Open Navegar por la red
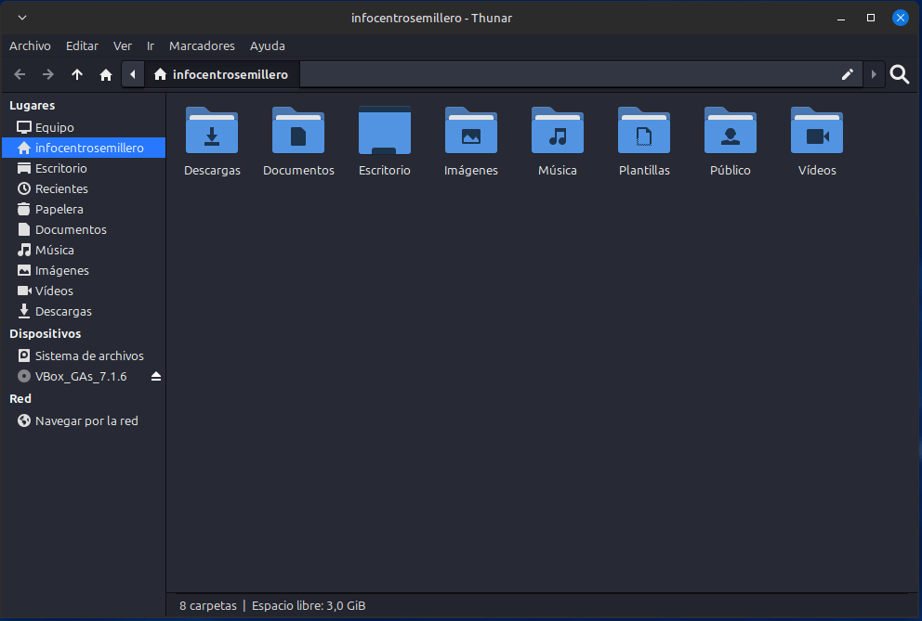Image resolution: width=922 pixels, height=621 pixels. coord(84,421)
